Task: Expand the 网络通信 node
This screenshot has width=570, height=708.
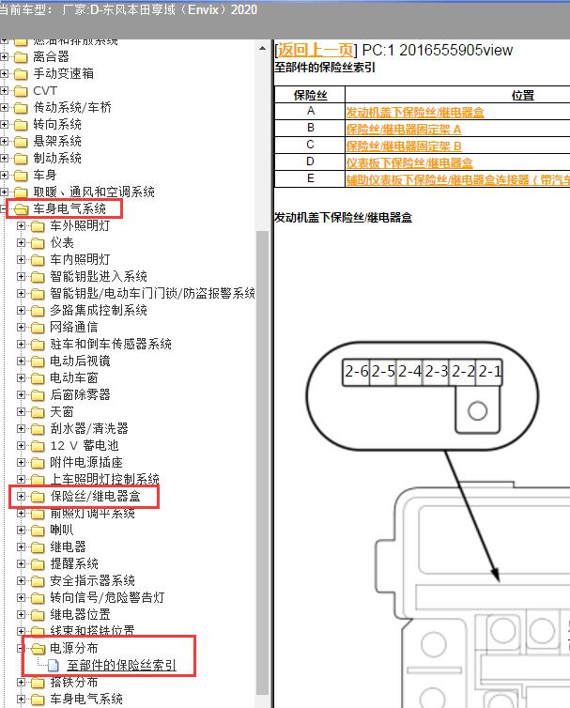Action: click(x=21, y=328)
